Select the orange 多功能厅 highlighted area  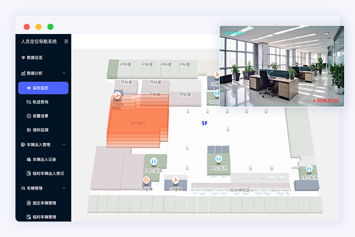click(x=138, y=121)
